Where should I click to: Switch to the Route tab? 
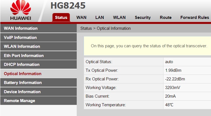[165, 17]
